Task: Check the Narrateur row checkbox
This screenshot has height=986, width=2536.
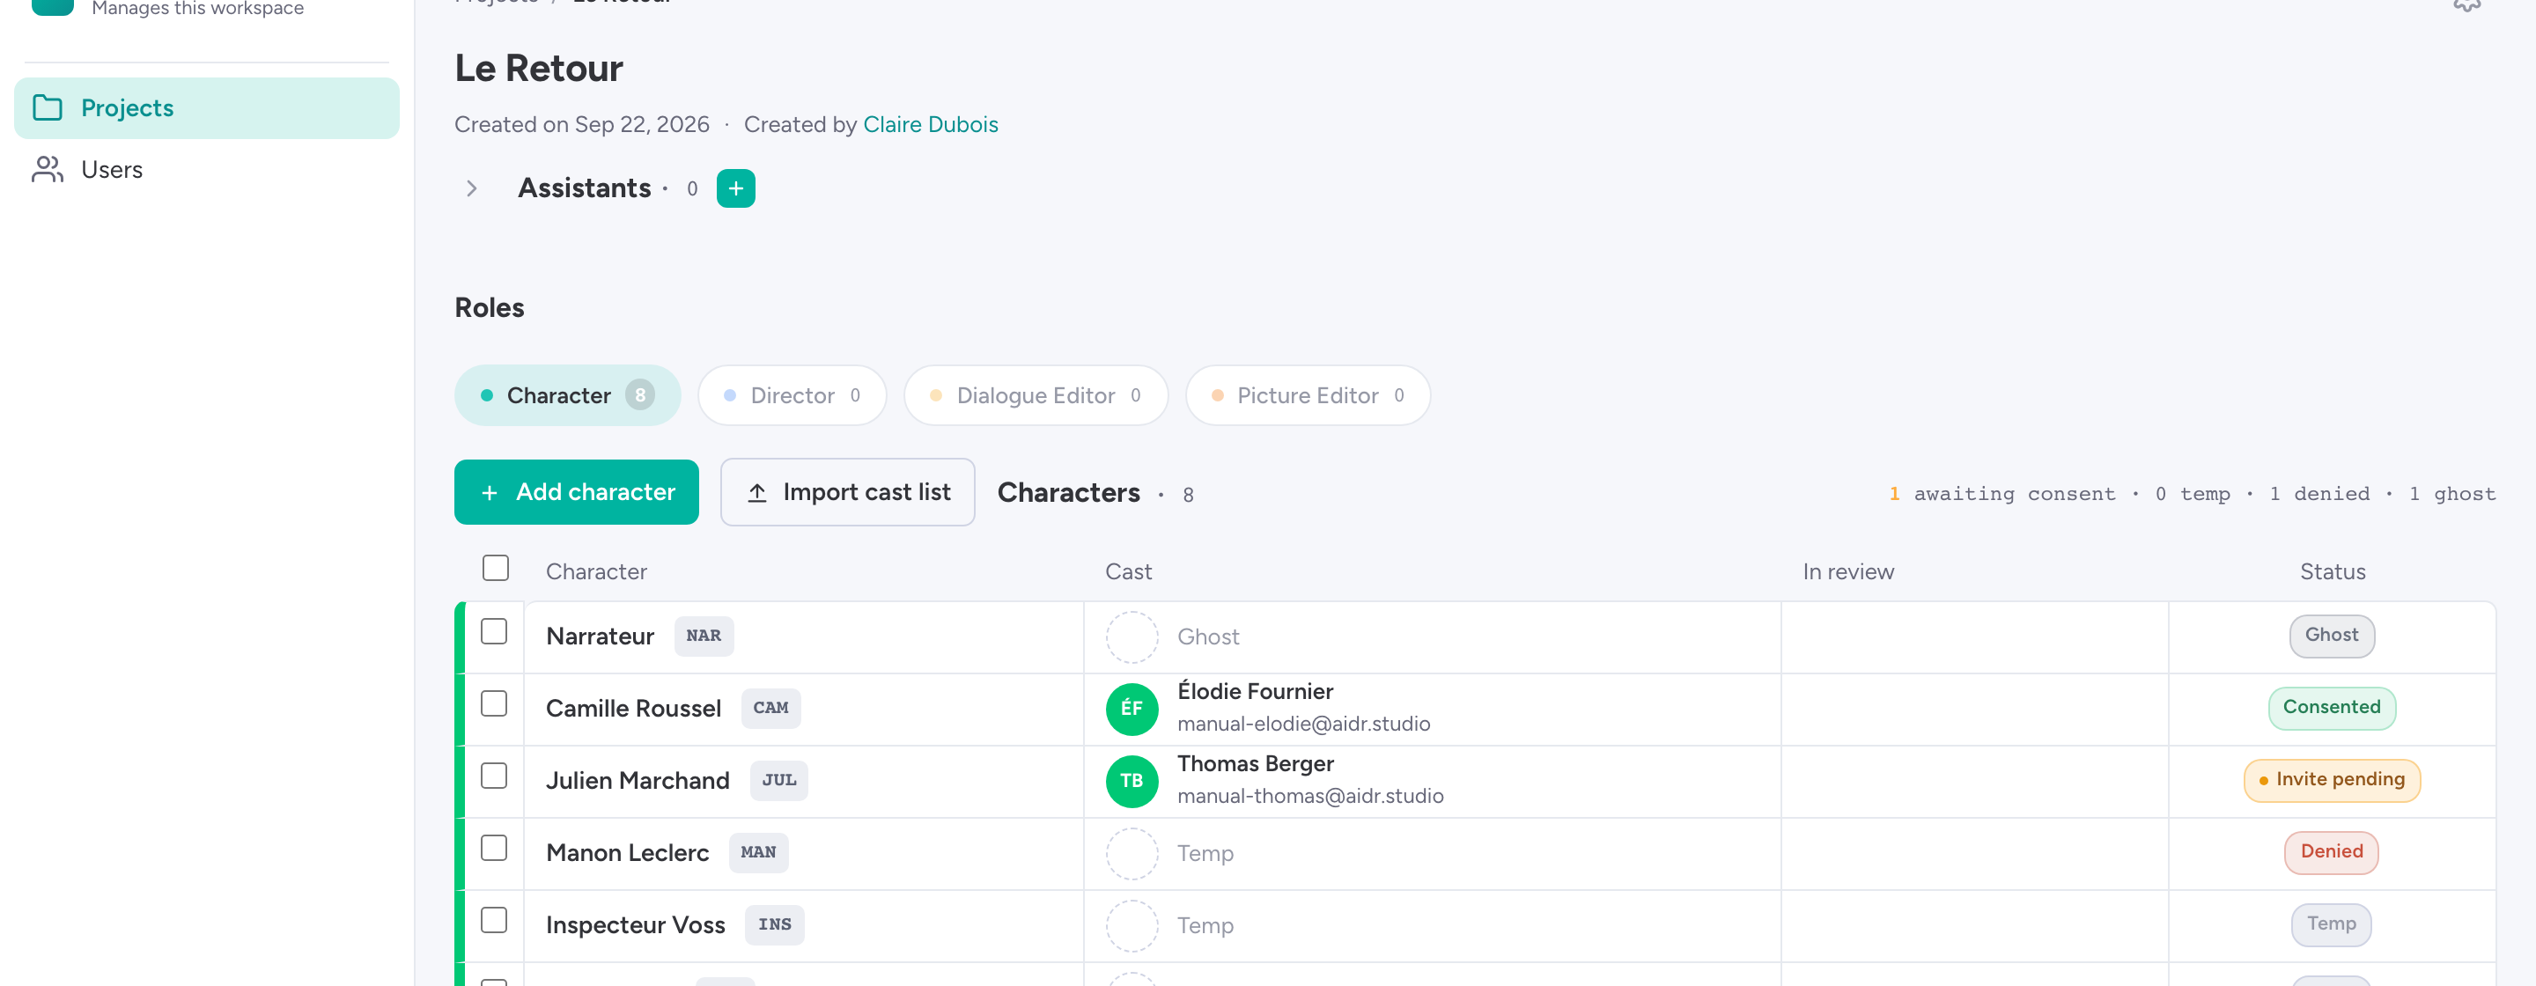Action: click(494, 632)
